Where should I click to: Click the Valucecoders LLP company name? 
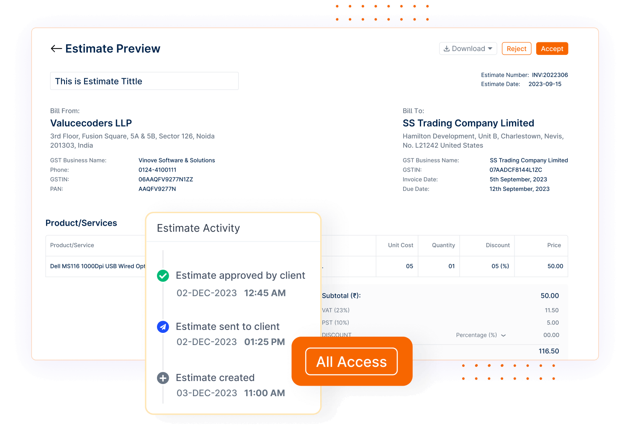(x=91, y=123)
